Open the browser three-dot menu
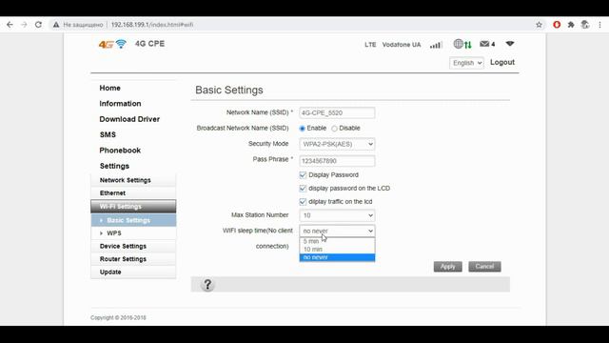Screen dimensions: 609x343 pos(599,25)
